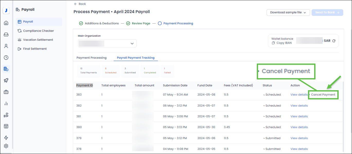Open the Download sample file dropdown
Image resolution: width=352 pixels, height=154 pixels.
click(288, 12)
